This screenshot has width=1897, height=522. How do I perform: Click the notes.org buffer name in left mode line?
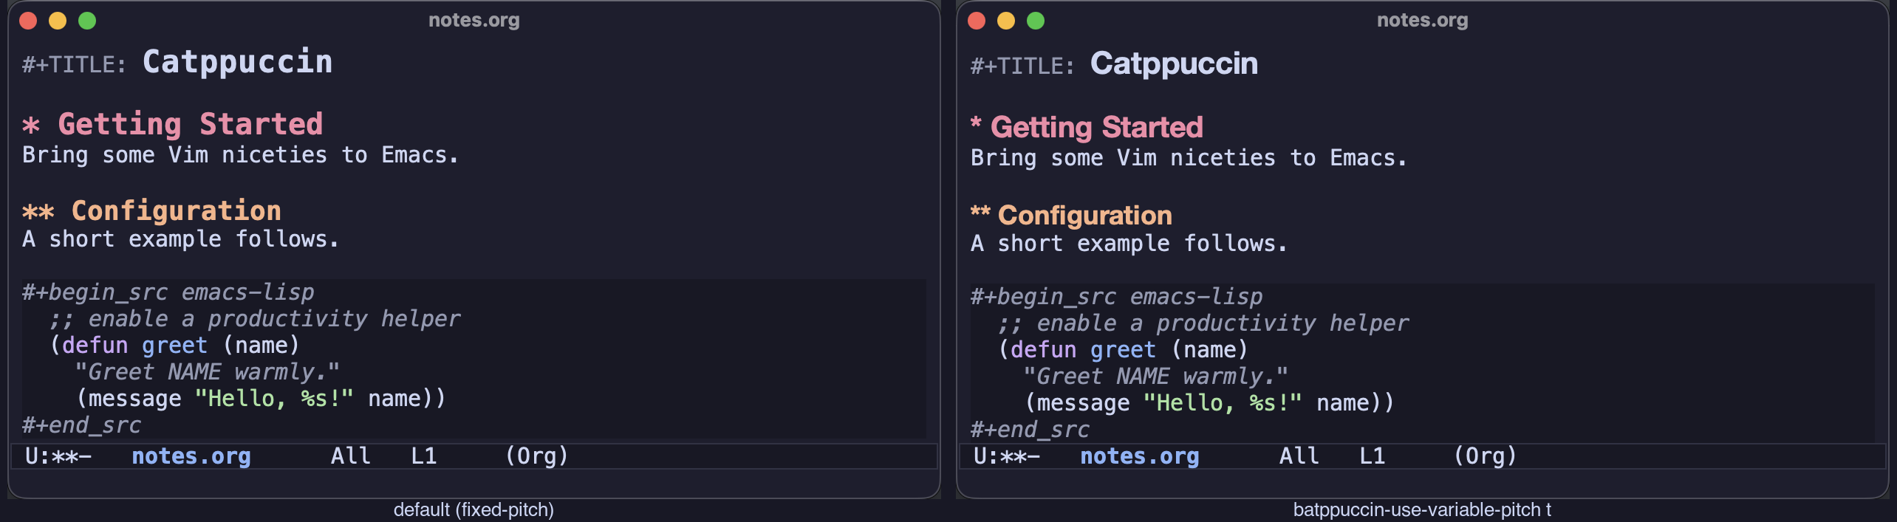click(191, 456)
